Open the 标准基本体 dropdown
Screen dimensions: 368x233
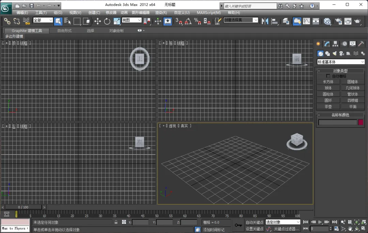click(x=341, y=62)
